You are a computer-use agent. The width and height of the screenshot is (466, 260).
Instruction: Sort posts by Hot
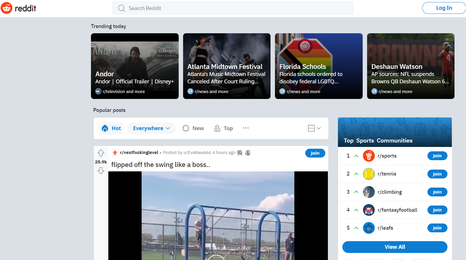[x=111, y=128]
